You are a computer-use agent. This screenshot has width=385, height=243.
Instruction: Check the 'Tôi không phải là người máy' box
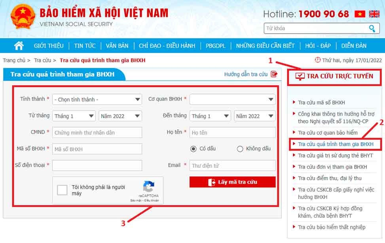click(x=62, y=190)
